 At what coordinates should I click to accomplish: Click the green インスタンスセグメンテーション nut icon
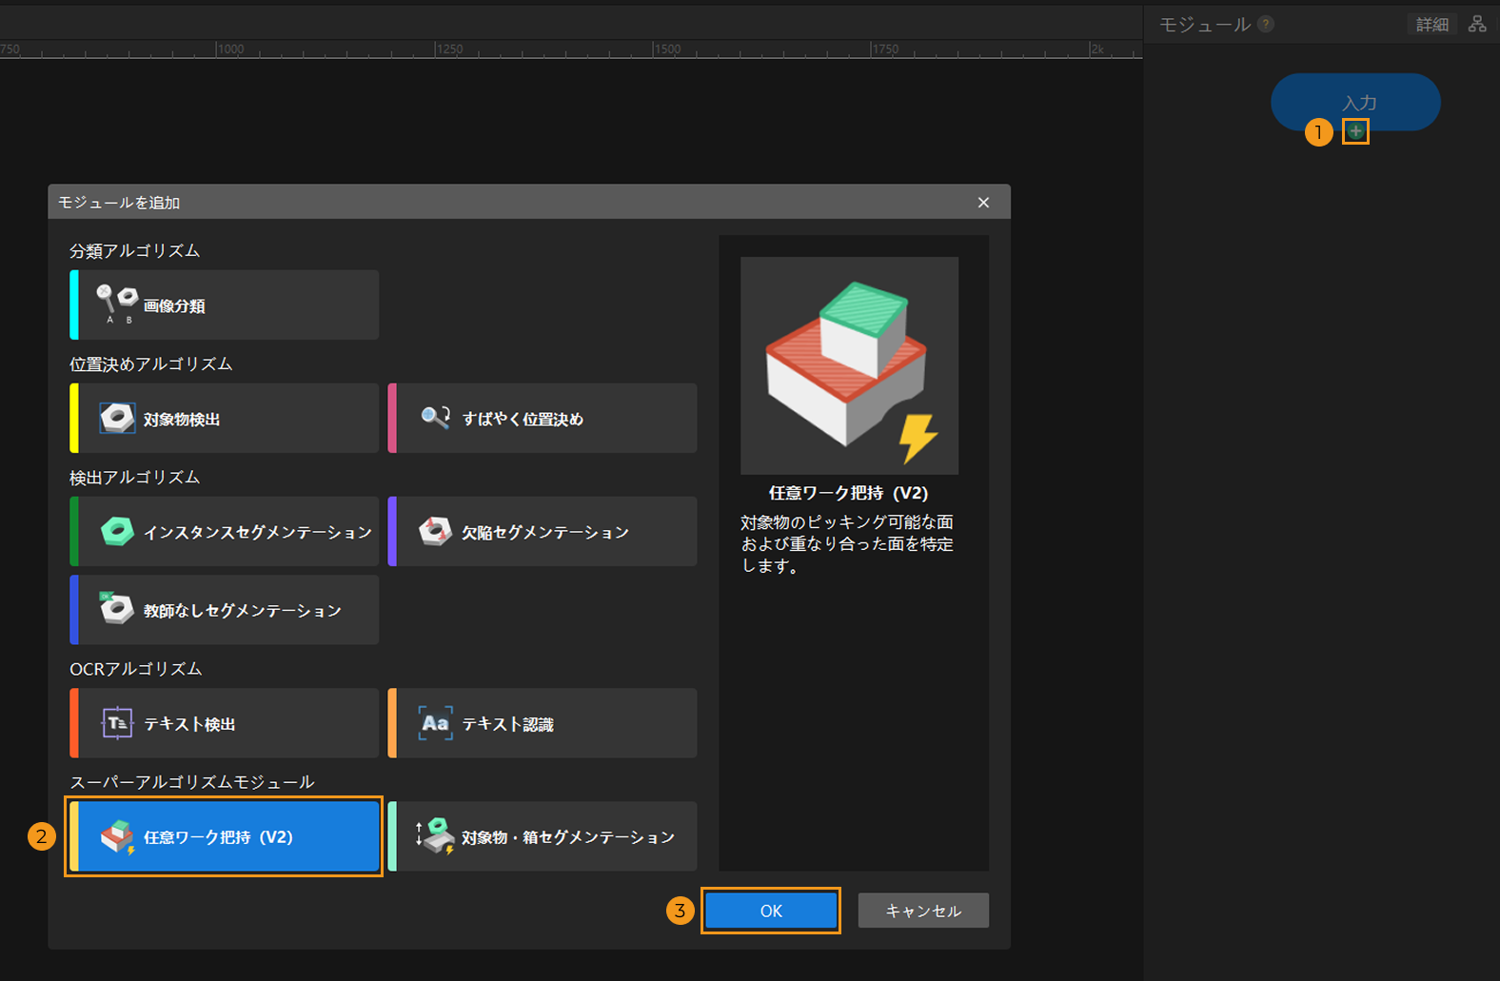click(x=117, y=531)
